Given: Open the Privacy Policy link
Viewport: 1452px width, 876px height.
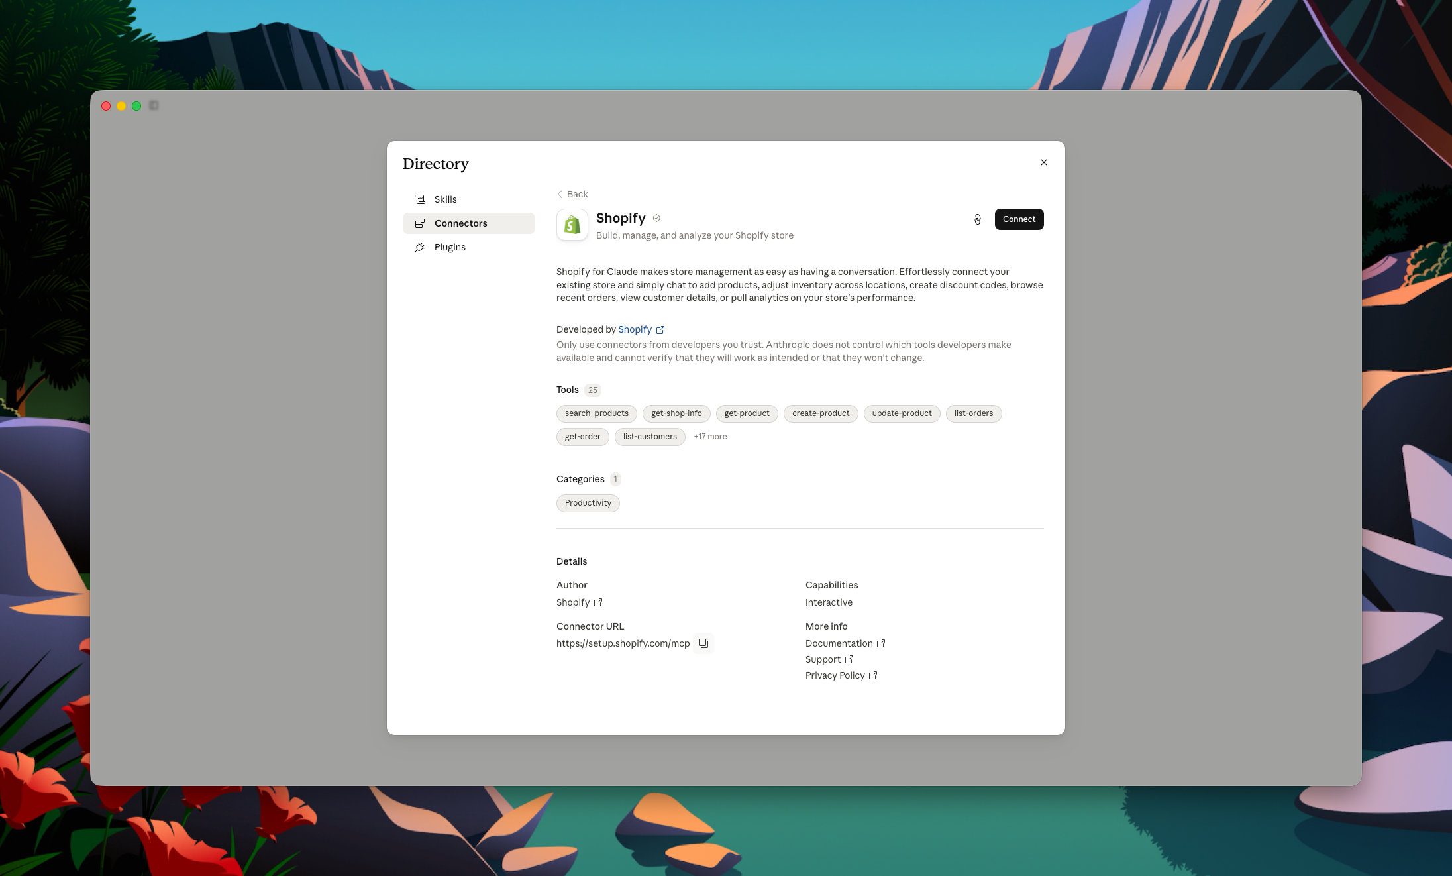Looking at the screenshot, I should (835, 675).
